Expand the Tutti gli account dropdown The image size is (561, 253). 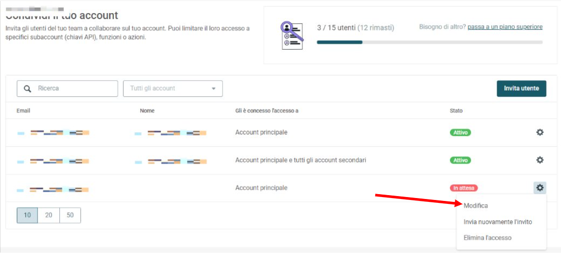click(x=173, y=89)
